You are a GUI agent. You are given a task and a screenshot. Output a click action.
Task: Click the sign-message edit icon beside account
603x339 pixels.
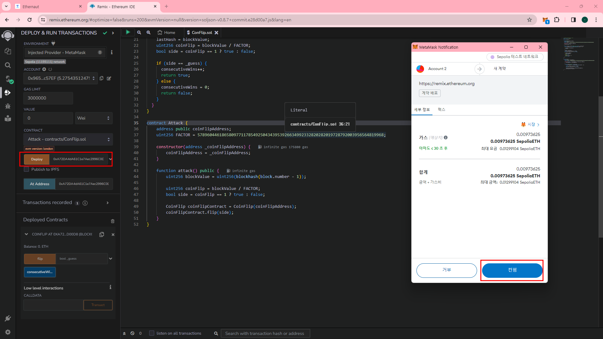pyautogui.click(x=109, y=78)
